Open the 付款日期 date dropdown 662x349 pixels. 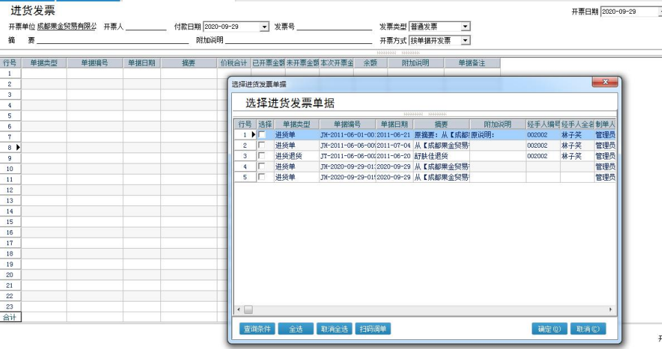[264, 27]
